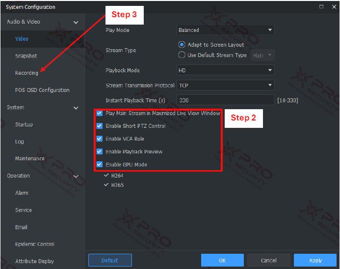Click the Instant Playback Time field
Viewport: 340px width, 269px height.
[226, 100]
